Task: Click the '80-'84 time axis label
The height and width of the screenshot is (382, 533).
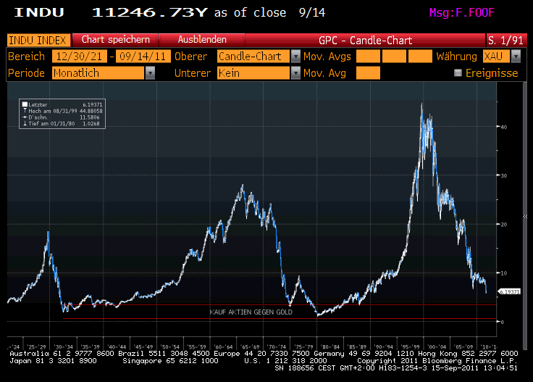Action: pos(330,347)
